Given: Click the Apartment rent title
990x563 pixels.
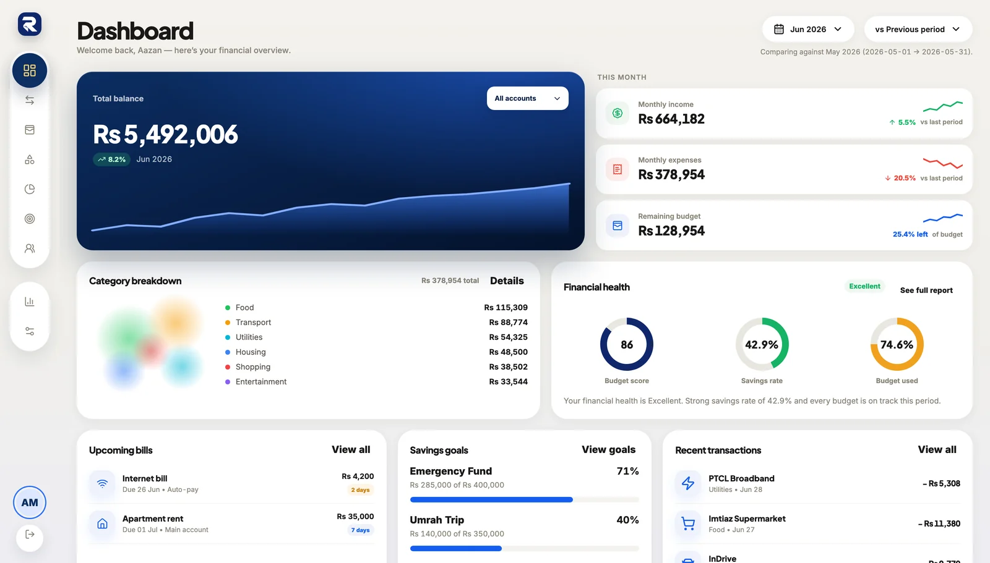Looking at the screenshot, I should 153,519.
